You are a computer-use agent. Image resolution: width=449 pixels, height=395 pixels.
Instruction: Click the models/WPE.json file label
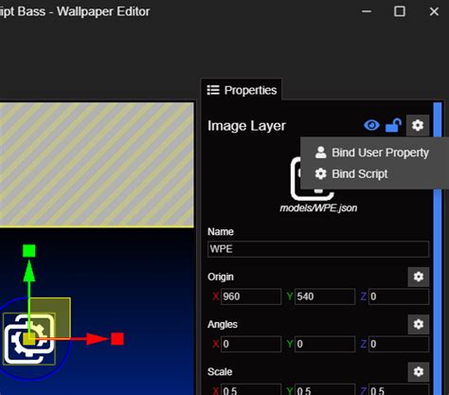(318, 208)
